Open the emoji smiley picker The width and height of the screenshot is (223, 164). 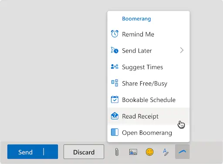click(149, 152)
